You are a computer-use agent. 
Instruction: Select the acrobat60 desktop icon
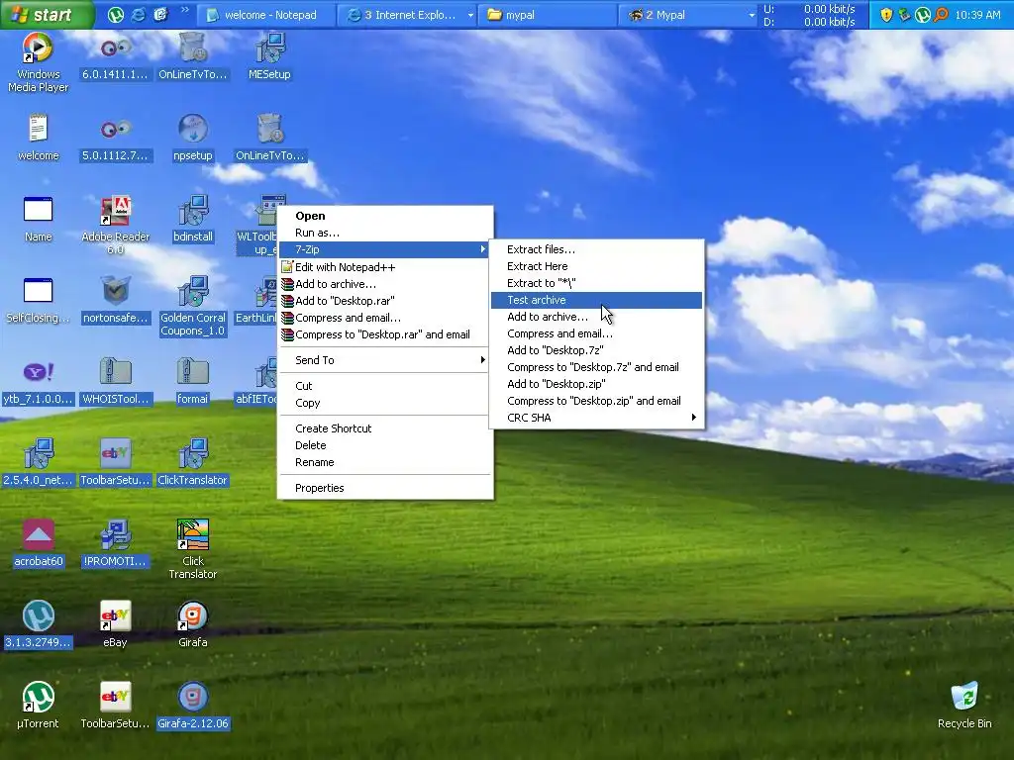(x=38, y=535)
